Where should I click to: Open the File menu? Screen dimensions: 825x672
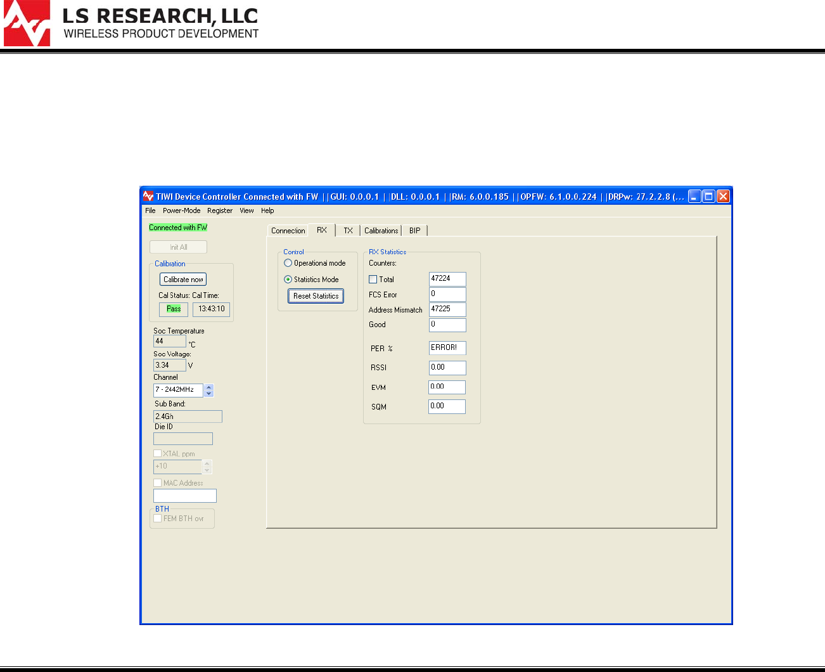click(x=150, y=210)
